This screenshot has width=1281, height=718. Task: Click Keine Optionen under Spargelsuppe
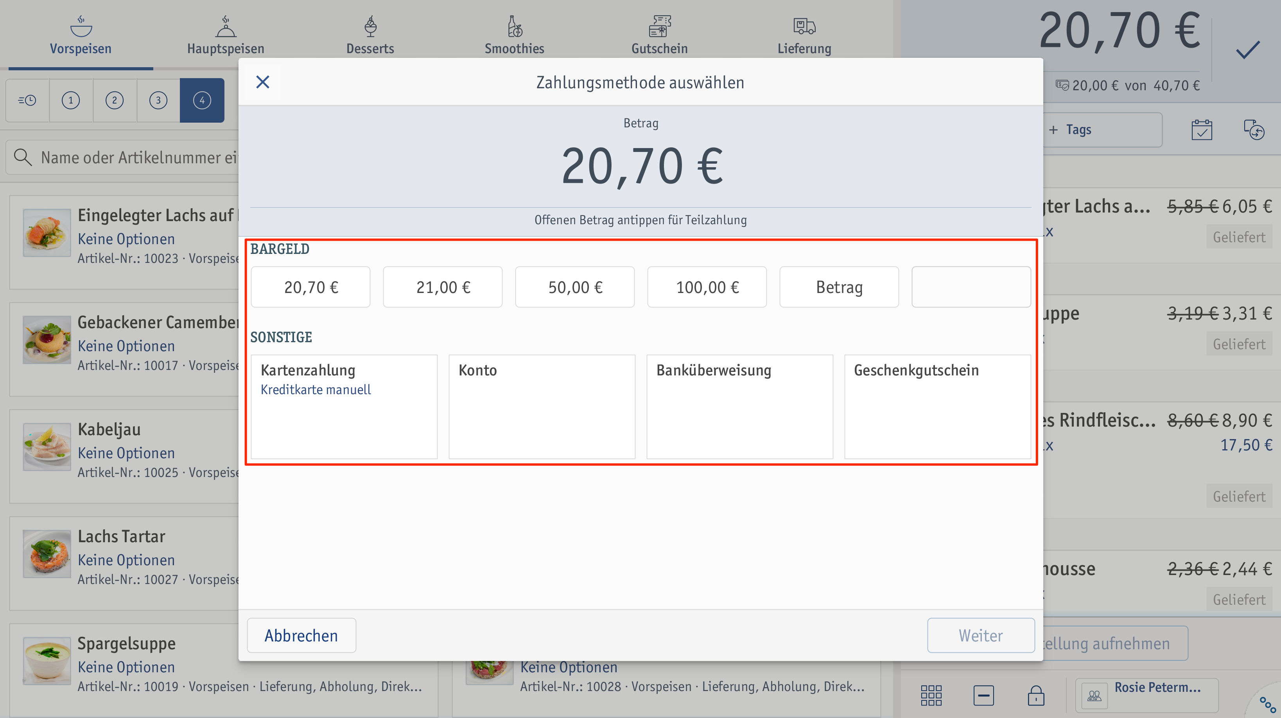click(x=126, y=667)
